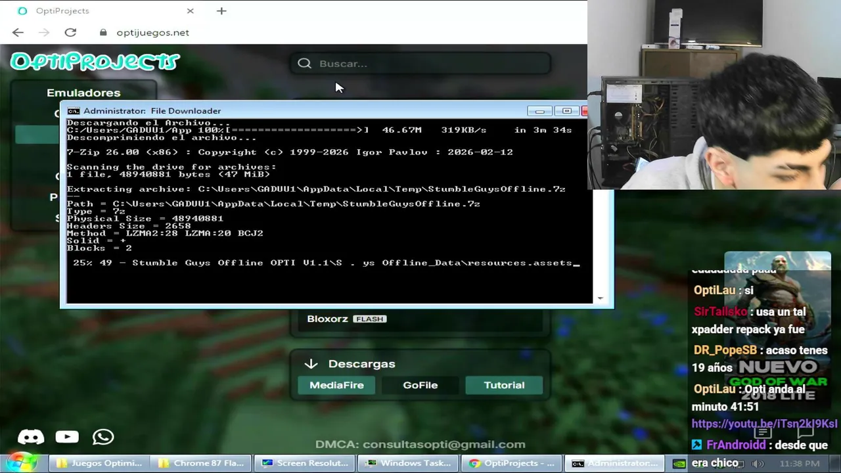Screen dimensions: 841x473
Task: Maximize the File Downloader window
Action: pos(566,111)
